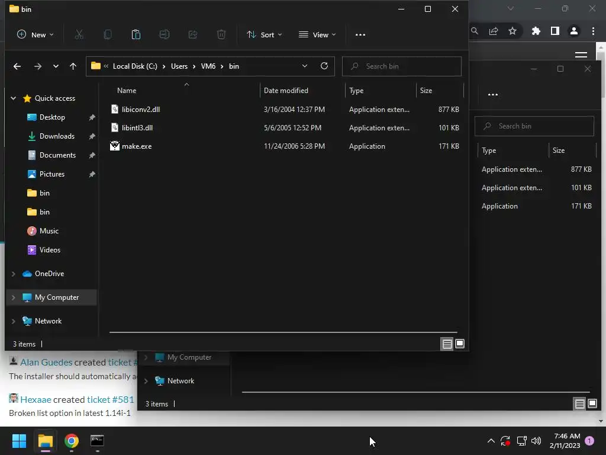Open Chrome three-dot menu
Screen dimensions: 606x455
click(593, 31)
